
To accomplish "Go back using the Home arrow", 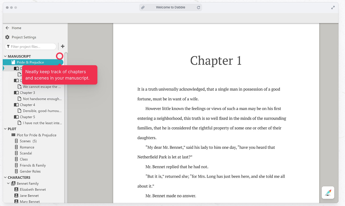I will 7,28.
